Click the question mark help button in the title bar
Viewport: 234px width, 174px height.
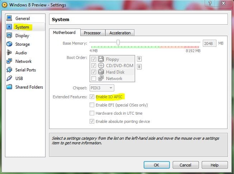point(210,3)
